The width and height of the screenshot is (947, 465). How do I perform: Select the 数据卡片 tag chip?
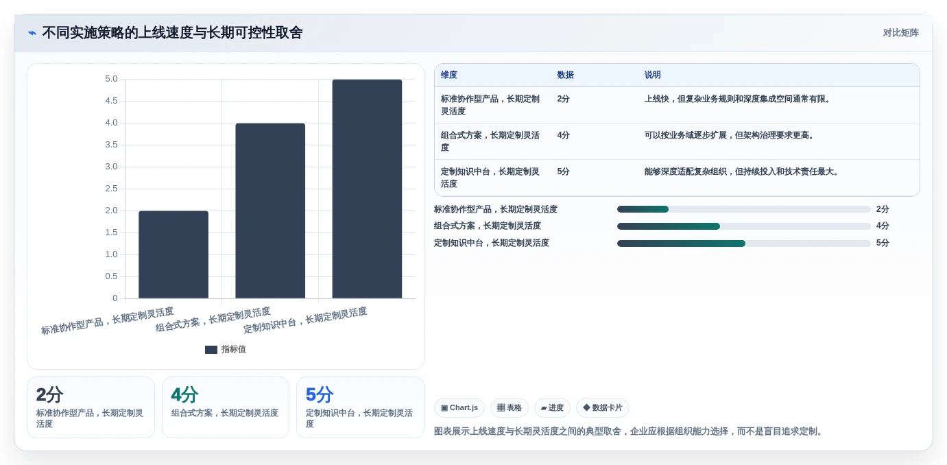(603, 408)
